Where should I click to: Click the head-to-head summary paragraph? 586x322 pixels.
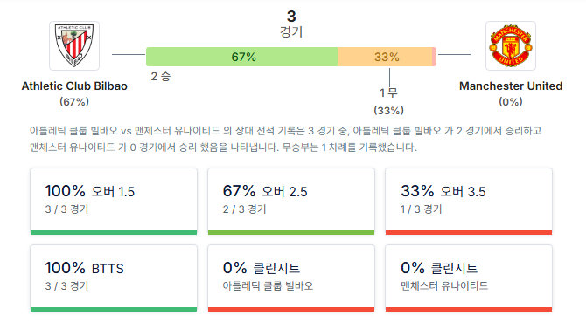(x=286, y=139)
